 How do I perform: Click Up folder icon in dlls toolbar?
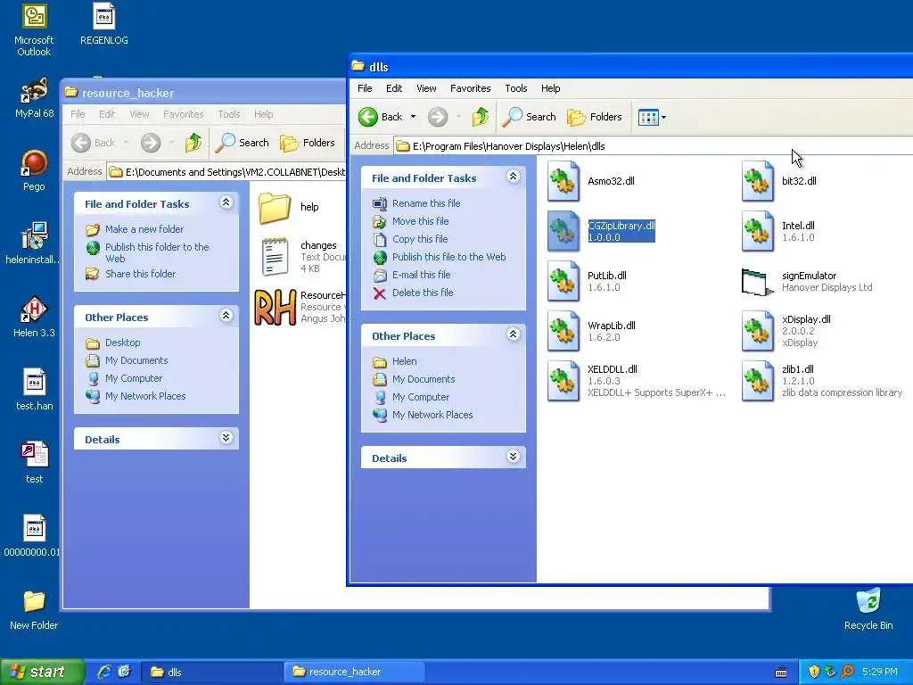click(481, 117)
